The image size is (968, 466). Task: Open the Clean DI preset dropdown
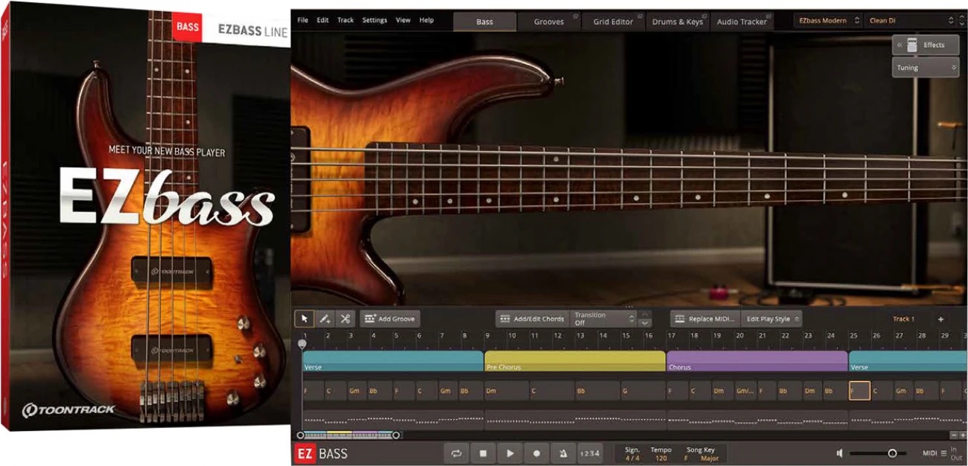point(911,21)
